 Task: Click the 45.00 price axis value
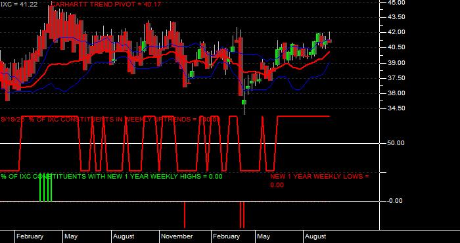[x=397, y=3]
